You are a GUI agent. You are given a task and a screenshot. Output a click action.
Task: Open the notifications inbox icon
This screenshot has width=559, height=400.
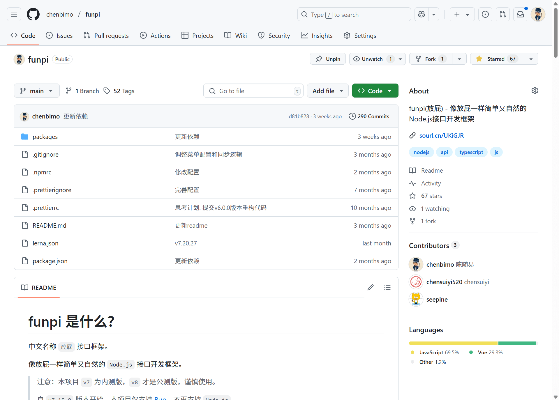pos(520,14)
